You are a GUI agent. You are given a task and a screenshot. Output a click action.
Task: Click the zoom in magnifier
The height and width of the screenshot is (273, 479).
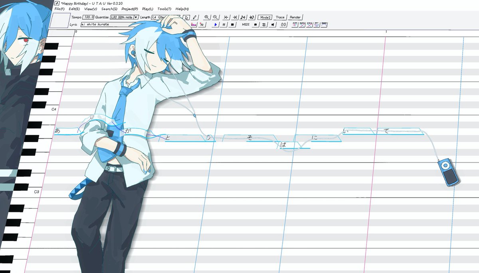(207, 17)
